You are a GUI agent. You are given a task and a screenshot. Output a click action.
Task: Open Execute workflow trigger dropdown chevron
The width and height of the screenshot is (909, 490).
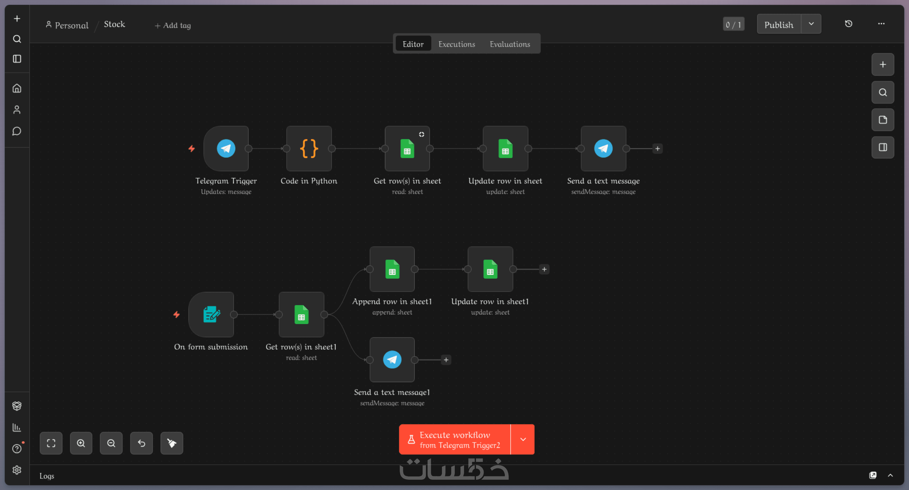tap(523, 439)
